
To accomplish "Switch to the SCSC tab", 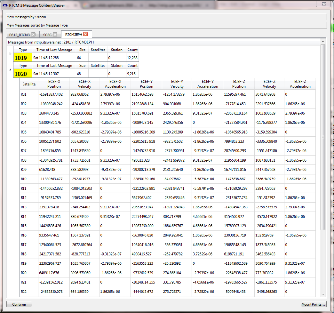I will tap(47, 34).
